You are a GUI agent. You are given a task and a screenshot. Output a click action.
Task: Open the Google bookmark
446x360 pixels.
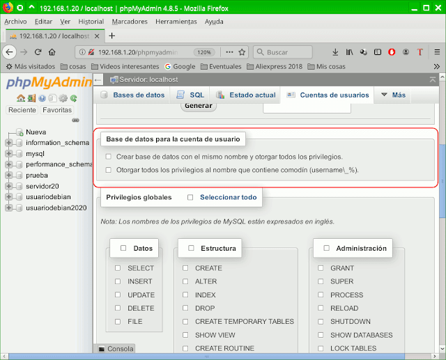180,66
